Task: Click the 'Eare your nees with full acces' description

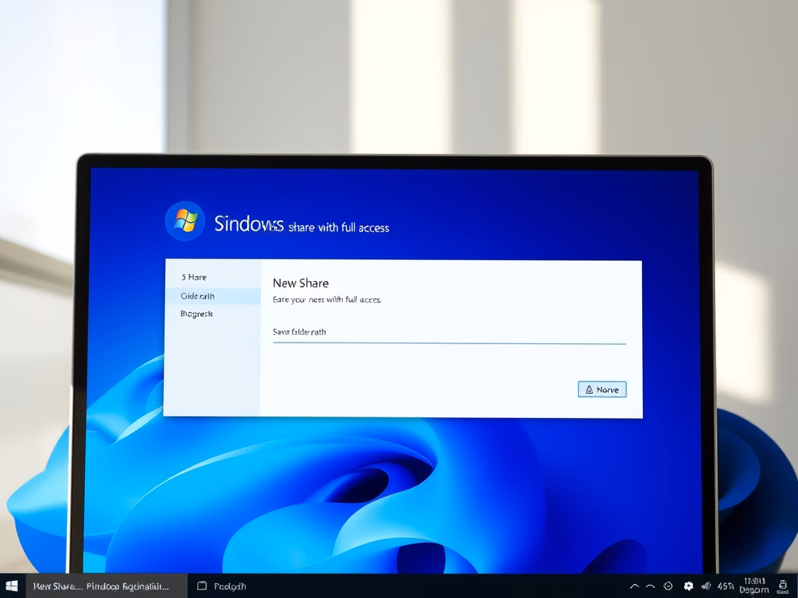Action: click(x=327, y=300)
